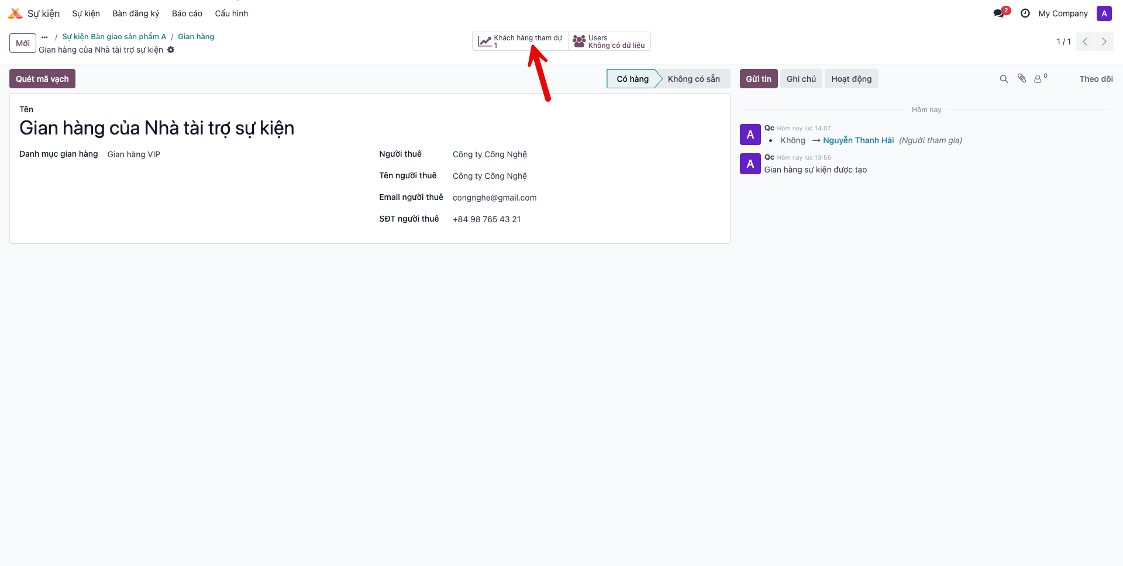Click the paperclip attachments icon
1123x566 pixels.
pyautogui.click(x=1022, y=78)
